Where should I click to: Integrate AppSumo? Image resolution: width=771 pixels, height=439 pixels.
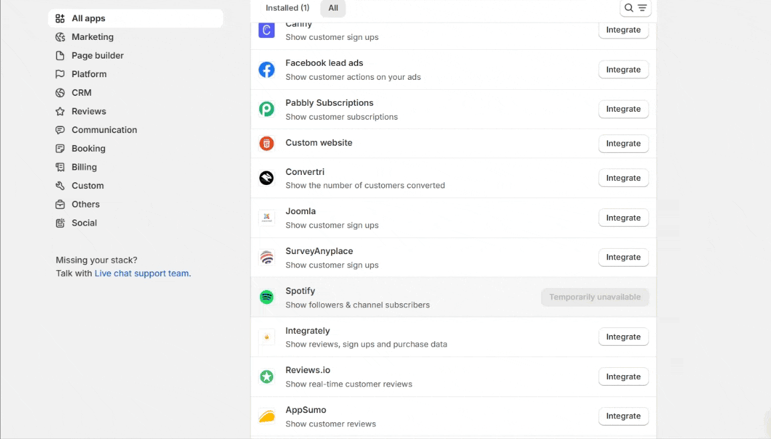coord(623,416)
